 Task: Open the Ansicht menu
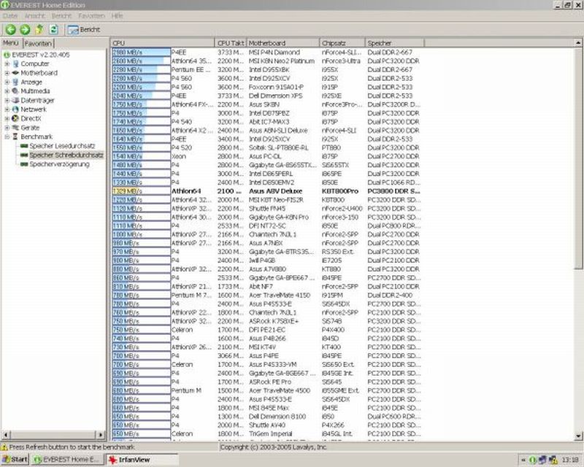coord(34,15)
